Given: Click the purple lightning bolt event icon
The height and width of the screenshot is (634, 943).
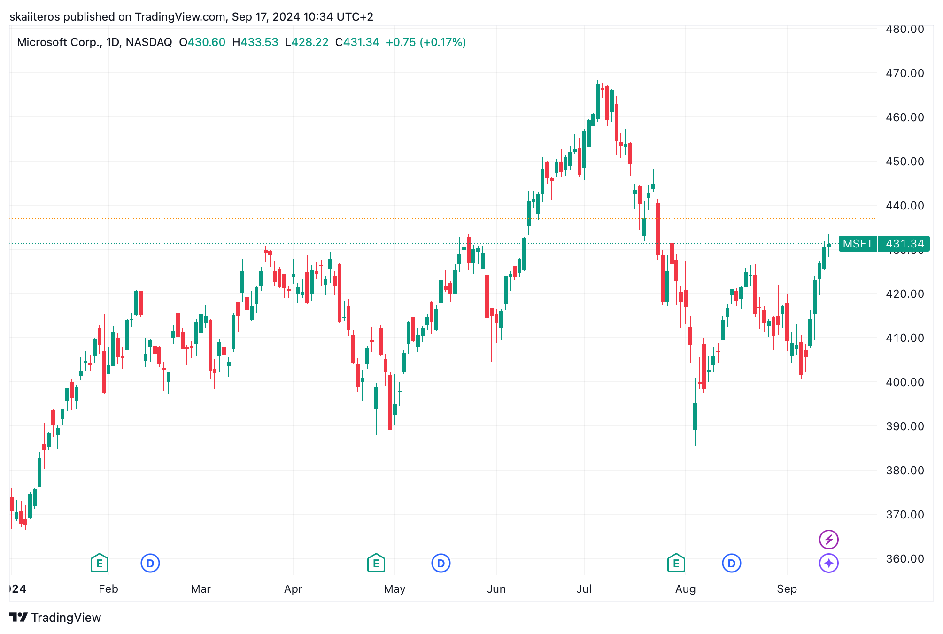Looking at the screenshot, I should [829, 539].
